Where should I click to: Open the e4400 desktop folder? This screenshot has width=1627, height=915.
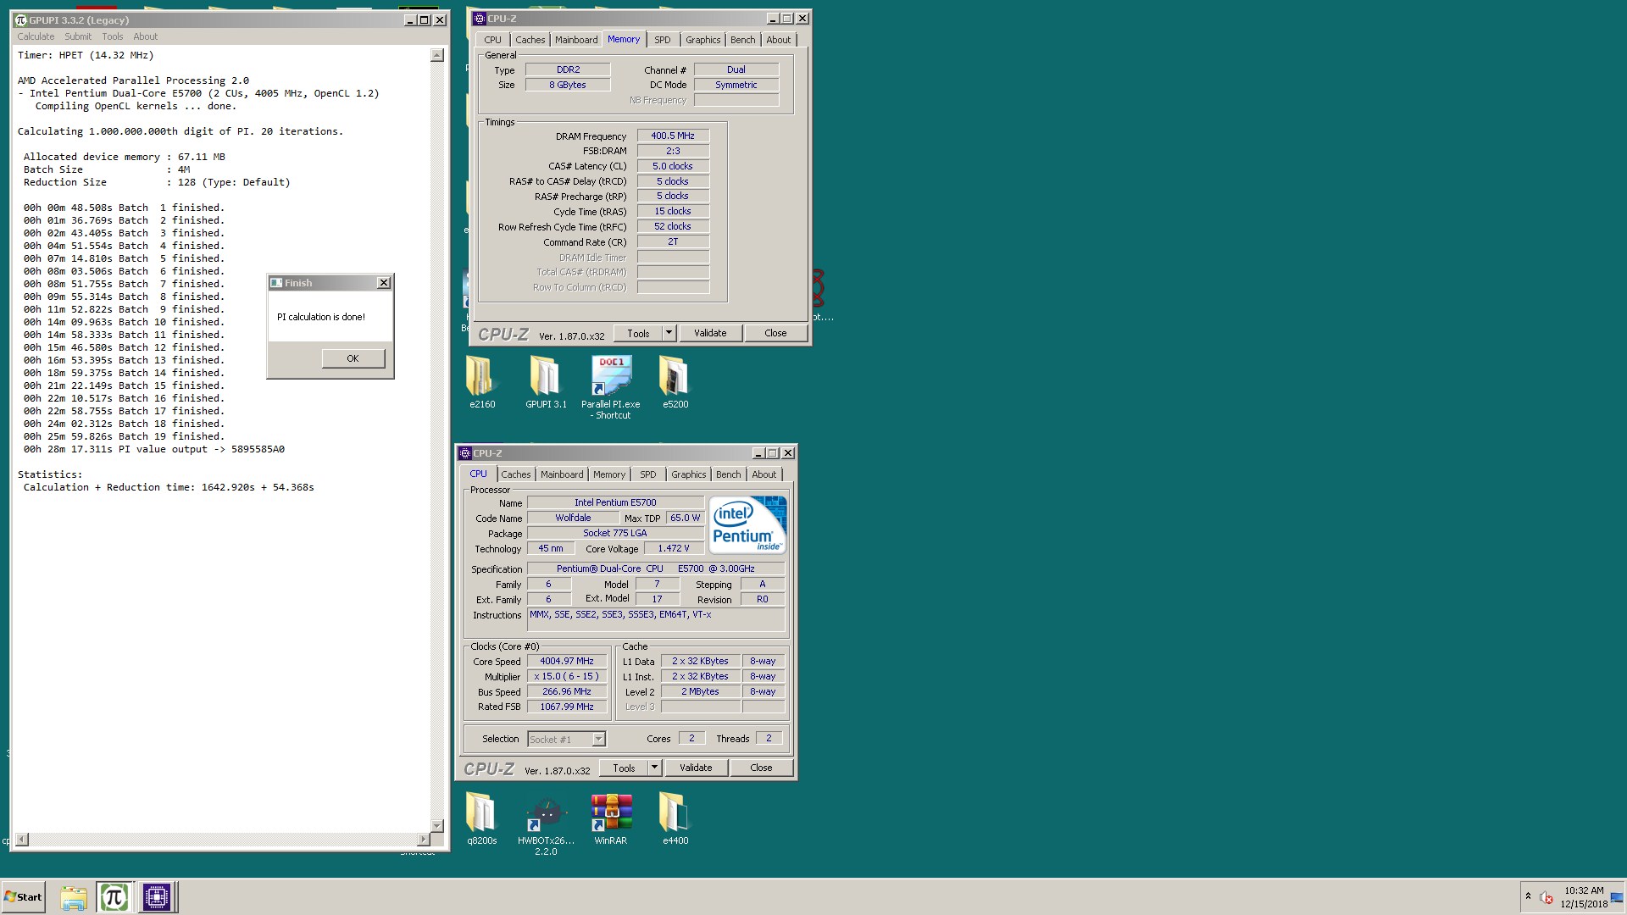click(675, 818)
